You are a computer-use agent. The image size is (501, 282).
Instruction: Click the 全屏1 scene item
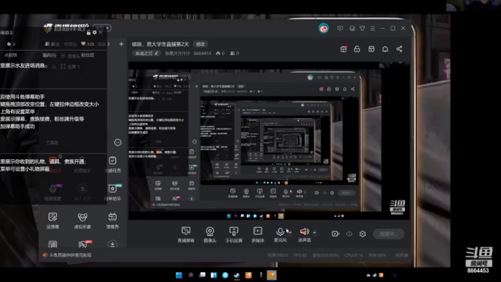[70, 66]
